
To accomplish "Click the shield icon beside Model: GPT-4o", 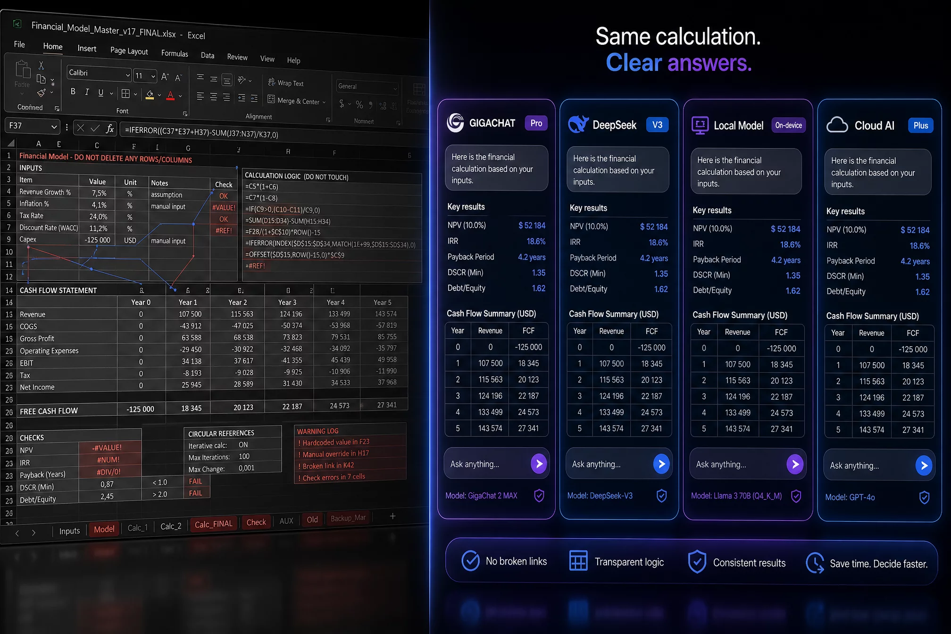I will [x=924, y=497].
